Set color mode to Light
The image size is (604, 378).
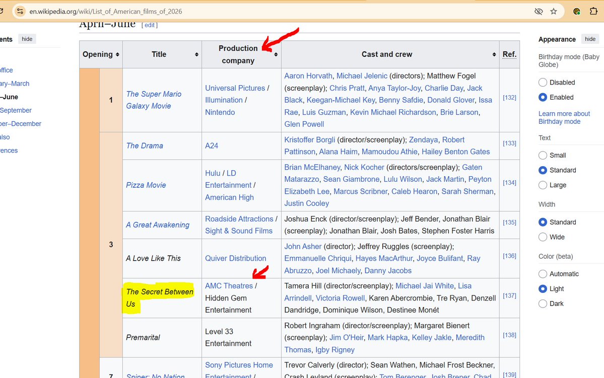(543, 289)
